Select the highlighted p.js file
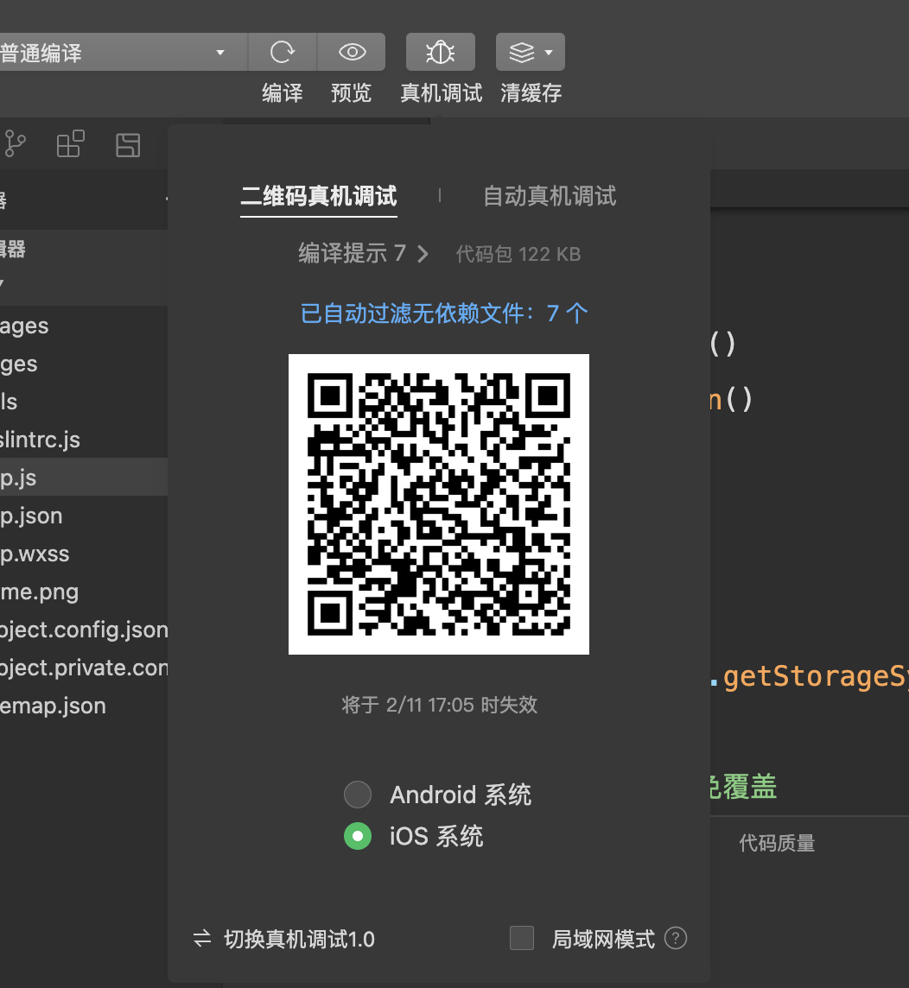Viewport: 909px width, 988px height. [x=84, y=477]
